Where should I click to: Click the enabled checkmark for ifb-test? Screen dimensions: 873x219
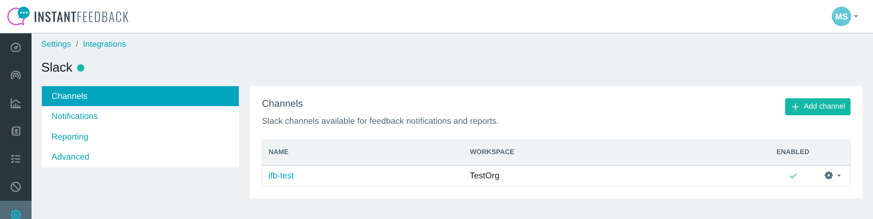point(793,176)
